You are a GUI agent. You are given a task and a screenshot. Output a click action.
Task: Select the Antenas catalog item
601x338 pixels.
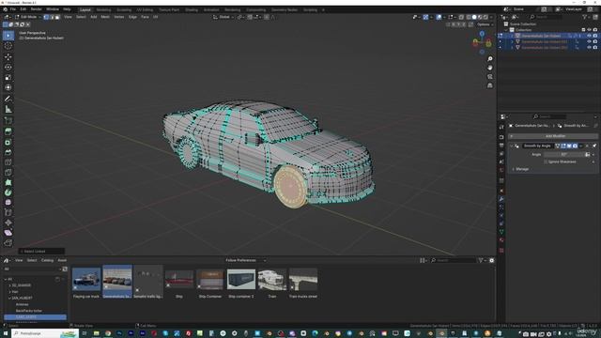(22, 304)
